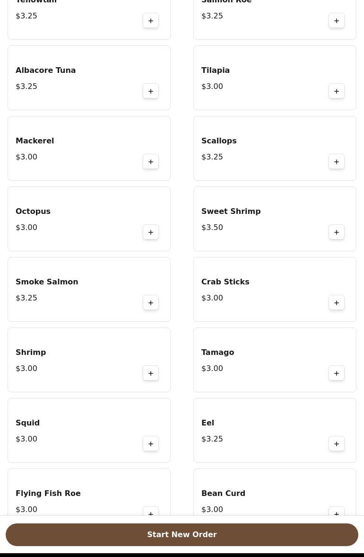Click the Crab Sticks plus button
Image resolution: width=364 pixels, height=557 pixels.
click(x=337, y=303)
